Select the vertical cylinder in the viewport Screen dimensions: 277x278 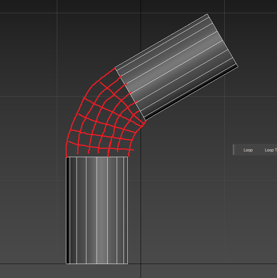click(x=97, y=210)
